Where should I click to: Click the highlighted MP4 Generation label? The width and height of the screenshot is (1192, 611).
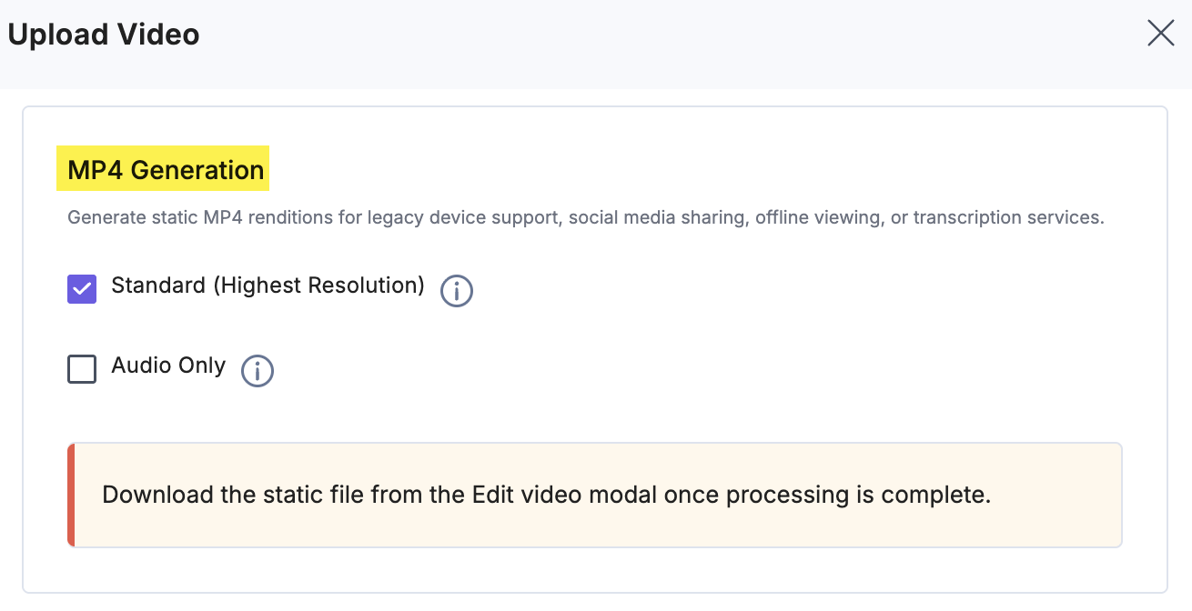click(162, 169)
